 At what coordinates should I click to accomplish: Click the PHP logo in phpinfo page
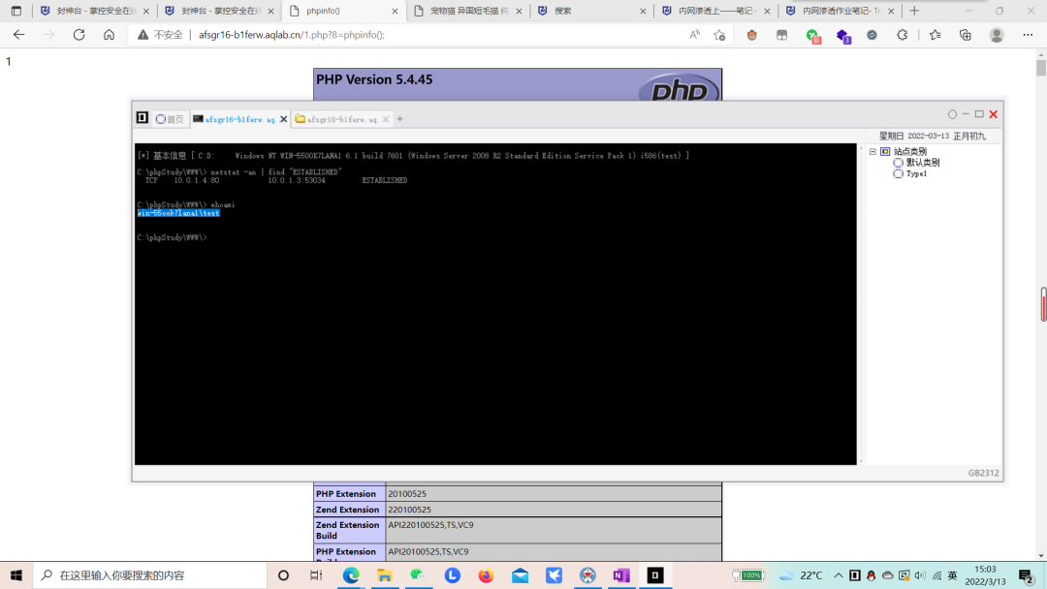[x=679, y=88]
